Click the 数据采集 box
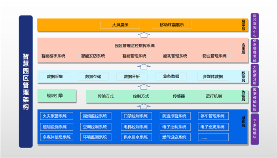Screen dimensions: 277x158 pyautogui.click(x=58, y=76)
